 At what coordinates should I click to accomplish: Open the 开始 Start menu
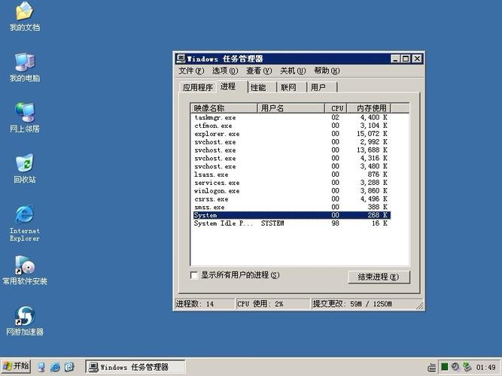tap(16, 366)
